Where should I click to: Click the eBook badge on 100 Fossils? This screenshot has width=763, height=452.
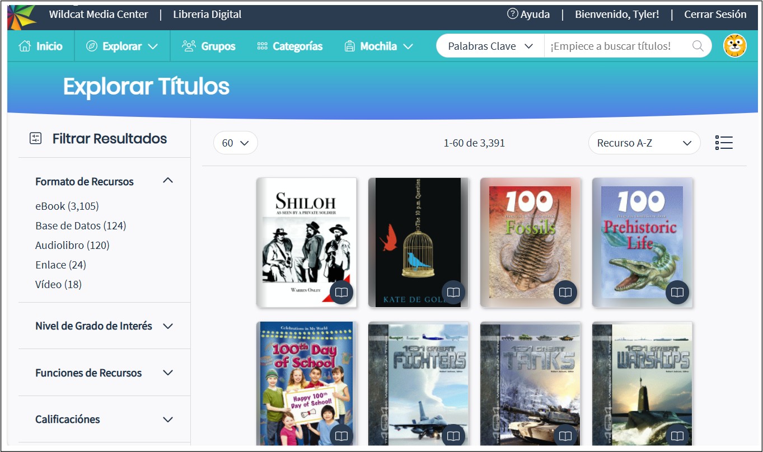click(565, 293)
